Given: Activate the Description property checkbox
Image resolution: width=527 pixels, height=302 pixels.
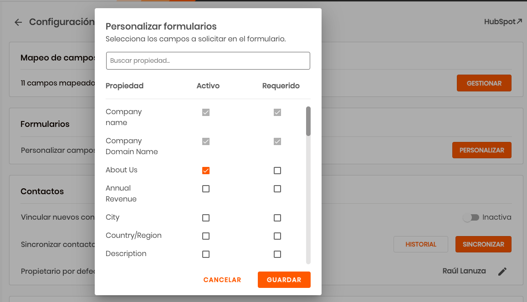Looking at the screenshot, I should [206, 254].
